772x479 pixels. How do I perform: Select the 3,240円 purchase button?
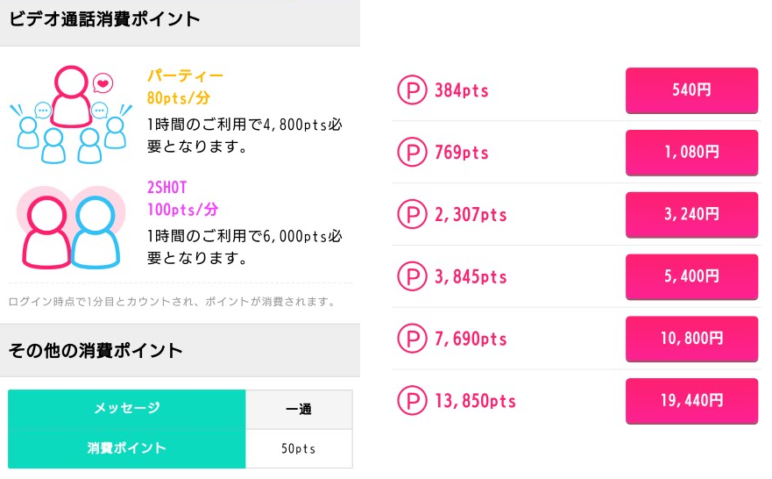pyautogui.click(x=691, y=215)
